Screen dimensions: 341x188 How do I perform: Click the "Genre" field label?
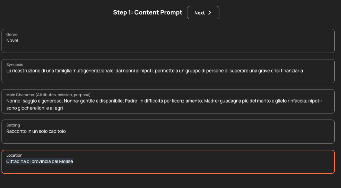click(12, 35)
